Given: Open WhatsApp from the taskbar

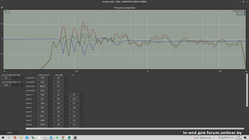Looking at the screenshot, I should [57, 138].
